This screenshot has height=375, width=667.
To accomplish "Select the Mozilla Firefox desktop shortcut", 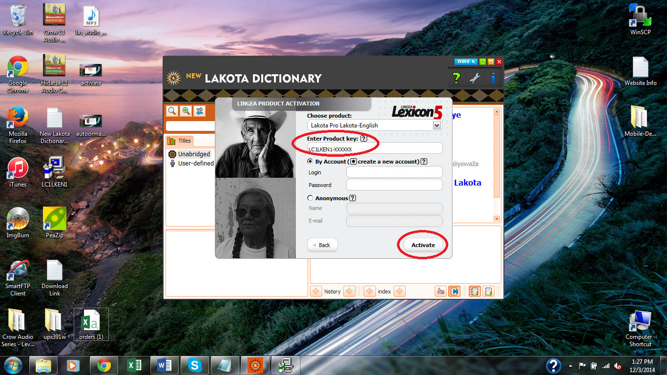I will (x=18, y=125).
